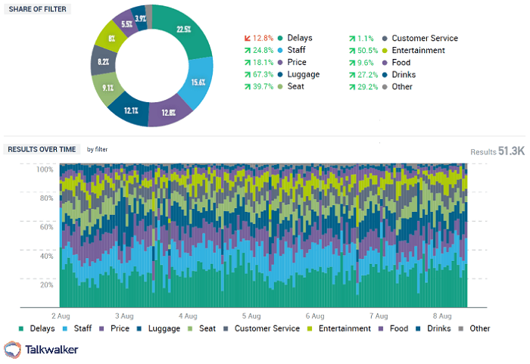Image resolution: width=530 pixels, height=364 pixels.
Task: Select the Results Over Time header
Action: click(x=42, y=149)
